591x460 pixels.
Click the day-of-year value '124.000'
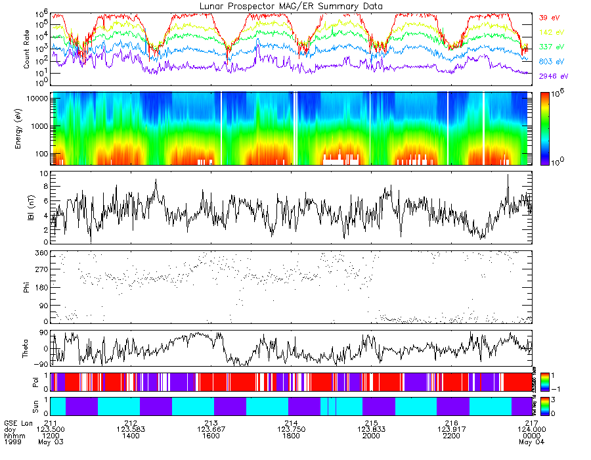(532, 430)
